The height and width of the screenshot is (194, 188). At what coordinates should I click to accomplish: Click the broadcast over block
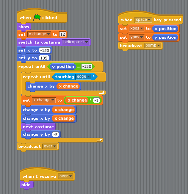[x=38, y=146]
